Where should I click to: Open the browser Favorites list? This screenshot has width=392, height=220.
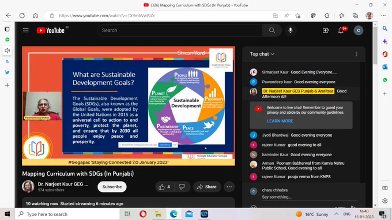tap(342, 16)
